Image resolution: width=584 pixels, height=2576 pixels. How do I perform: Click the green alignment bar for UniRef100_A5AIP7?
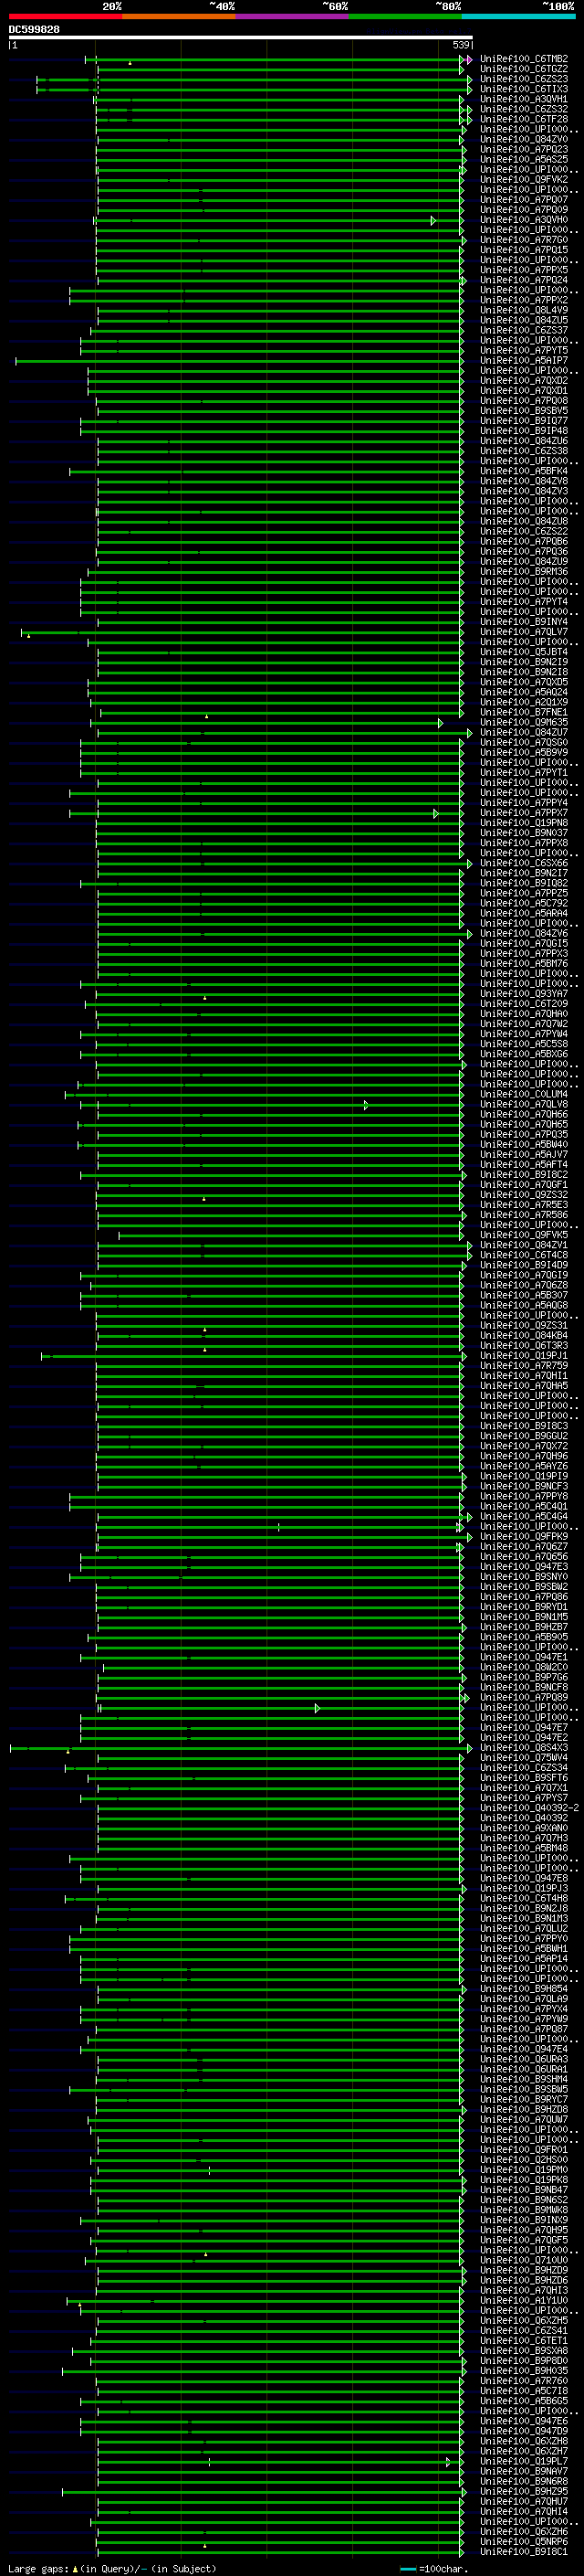[x=240, y=360]
